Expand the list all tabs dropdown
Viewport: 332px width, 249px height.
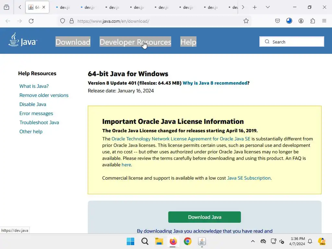coord(267,7)
